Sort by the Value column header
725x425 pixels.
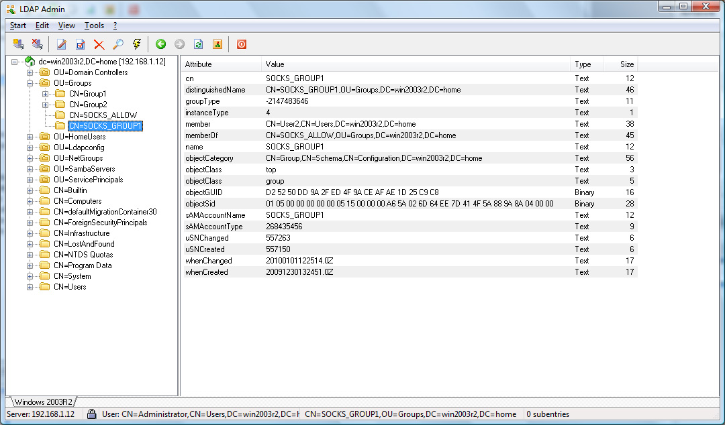tap(416, 64)
